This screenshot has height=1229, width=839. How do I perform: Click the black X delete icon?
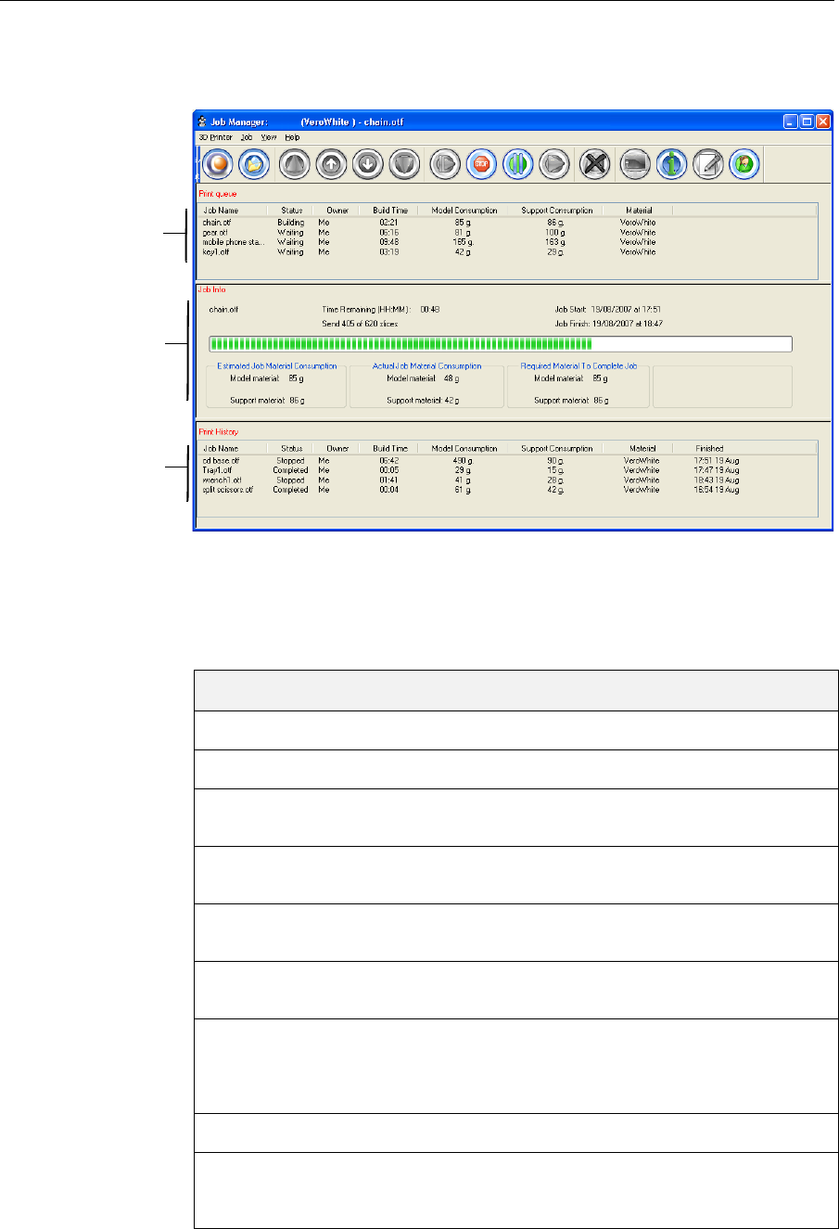coord(594,164)
